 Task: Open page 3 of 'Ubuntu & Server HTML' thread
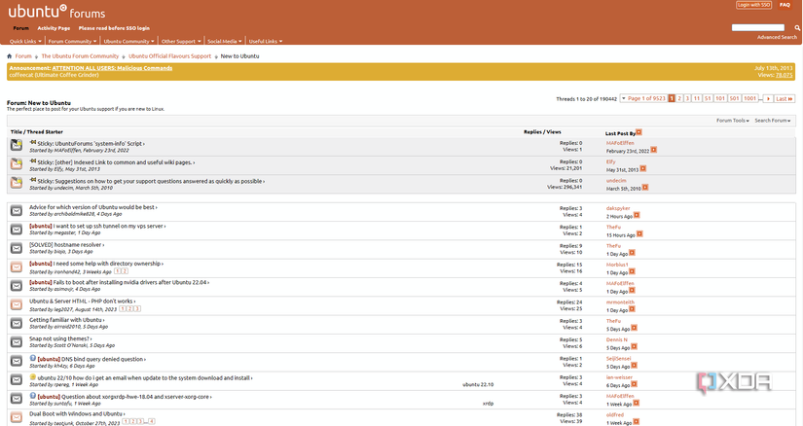[x=137, y=309]
